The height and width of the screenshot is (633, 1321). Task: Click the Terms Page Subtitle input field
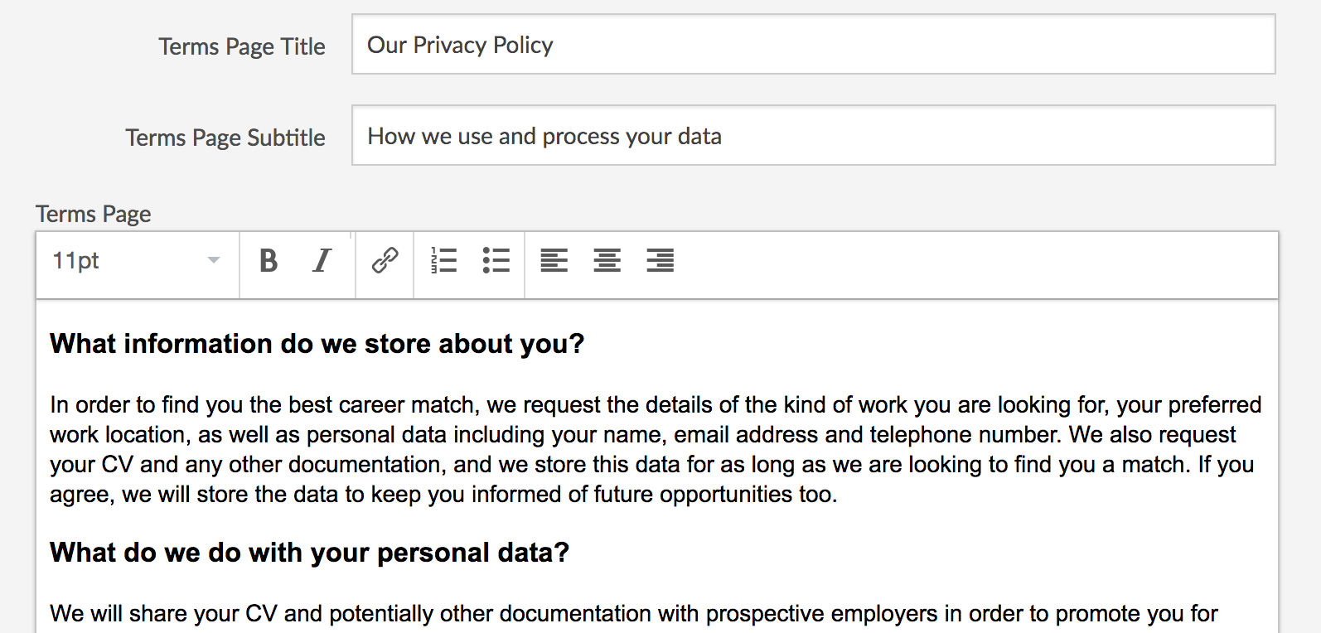812,136
